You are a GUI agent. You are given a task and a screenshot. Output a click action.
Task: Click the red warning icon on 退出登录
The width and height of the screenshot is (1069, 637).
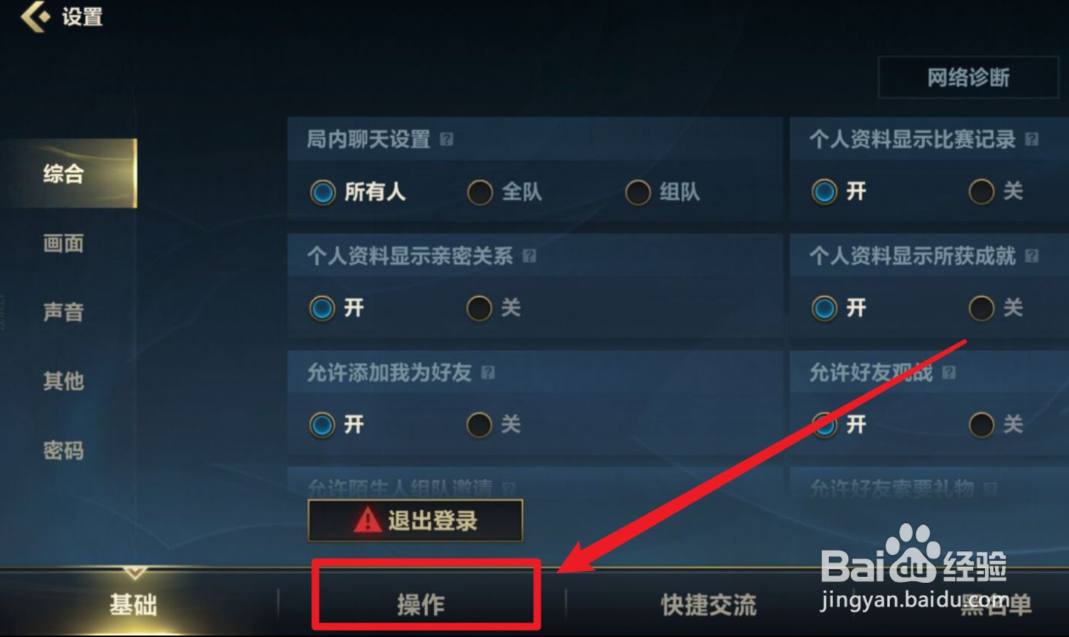click(367, 521)
